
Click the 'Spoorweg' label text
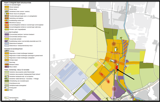point(12,63)
